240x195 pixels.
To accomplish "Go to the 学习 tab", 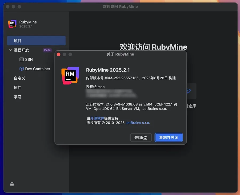I will [x=18, y=97].
